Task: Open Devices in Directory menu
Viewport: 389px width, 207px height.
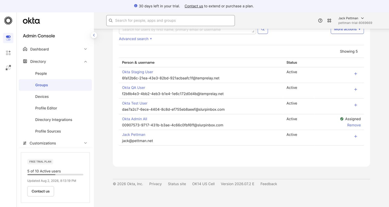Action: (42, 97)
